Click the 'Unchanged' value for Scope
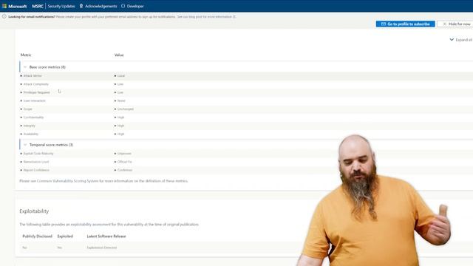Viewport: 473px width, 266px height. coord(126,109)
